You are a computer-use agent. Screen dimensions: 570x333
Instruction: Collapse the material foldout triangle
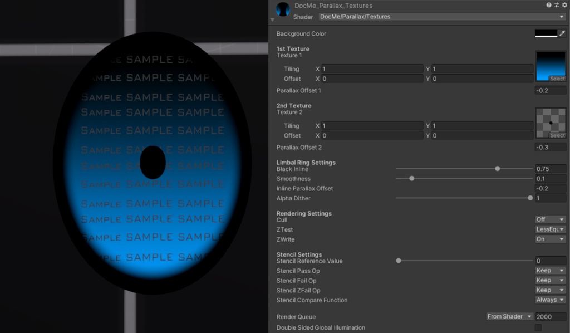272,19
